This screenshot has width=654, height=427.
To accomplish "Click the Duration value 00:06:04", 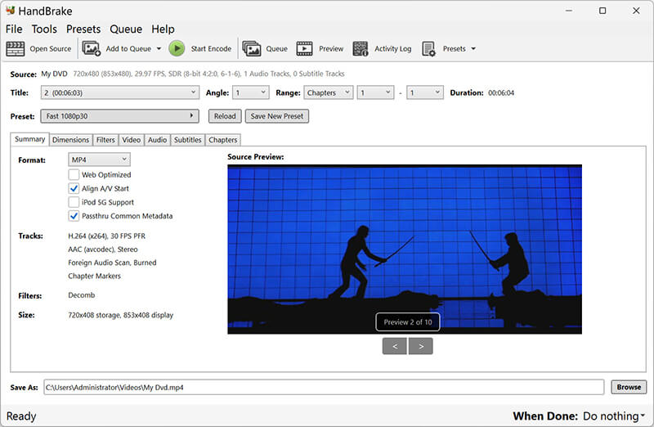I will pyautogui.click(x=501, y=93).
